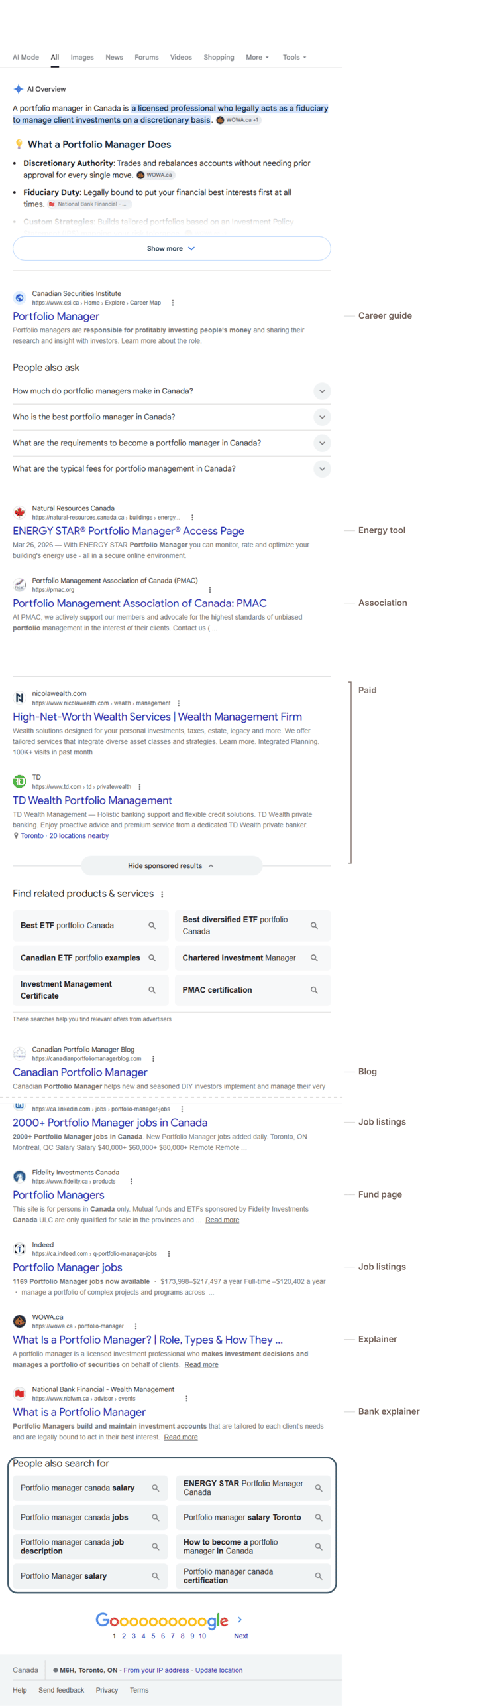477x1706 pixels.
Task: Expand typical fees for portfolio management question
Action: pos(172,468)
